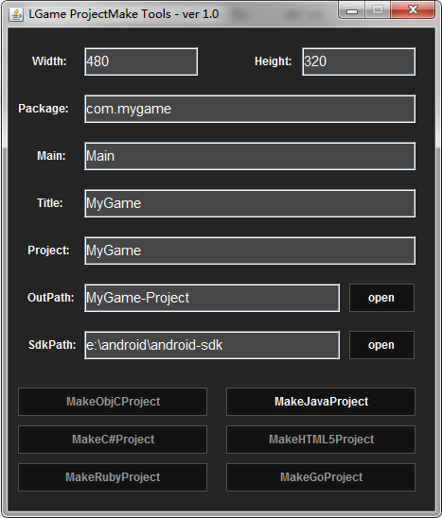
Task: Choose the MakeRubyProject button
Action: tap(113, 477)
